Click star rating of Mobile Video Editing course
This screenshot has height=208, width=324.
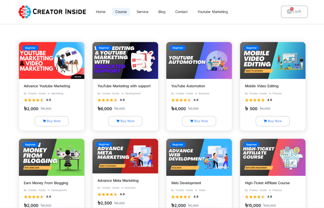click(x=255, y=100)
